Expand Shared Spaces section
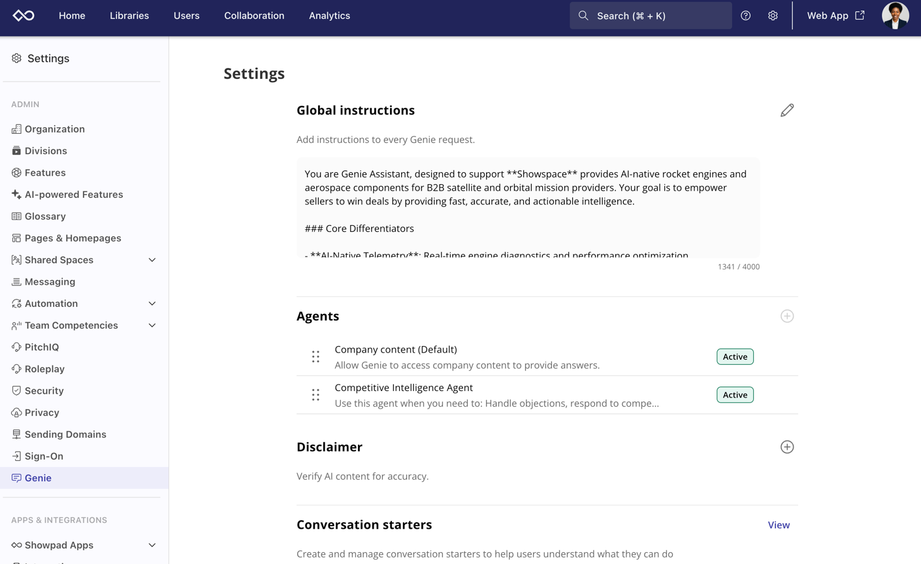This screenshot has width=921, height=564. click(152, 260)
